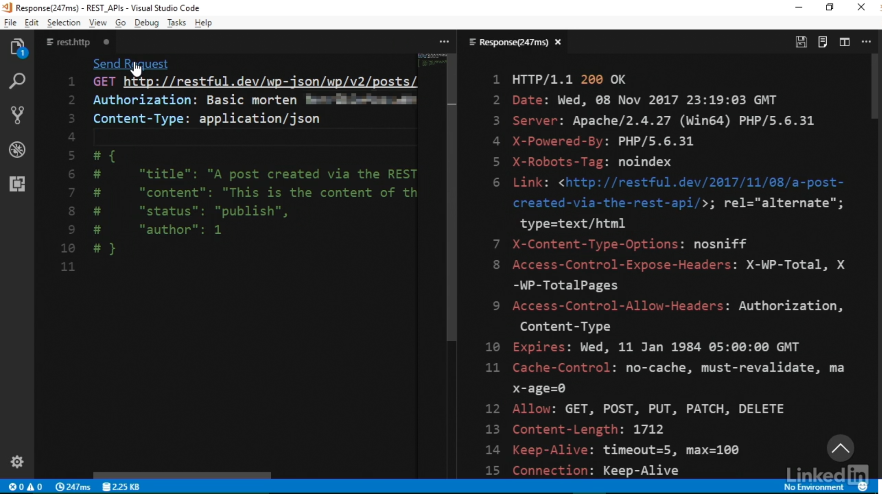The image size is (882, 494).
Task: Click the left editor horizontal scrollbar
Action: click(182, 476)
